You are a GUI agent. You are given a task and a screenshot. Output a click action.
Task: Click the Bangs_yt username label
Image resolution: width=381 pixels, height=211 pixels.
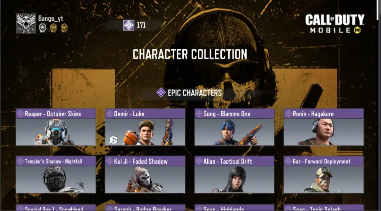click(x=51, y=19)
